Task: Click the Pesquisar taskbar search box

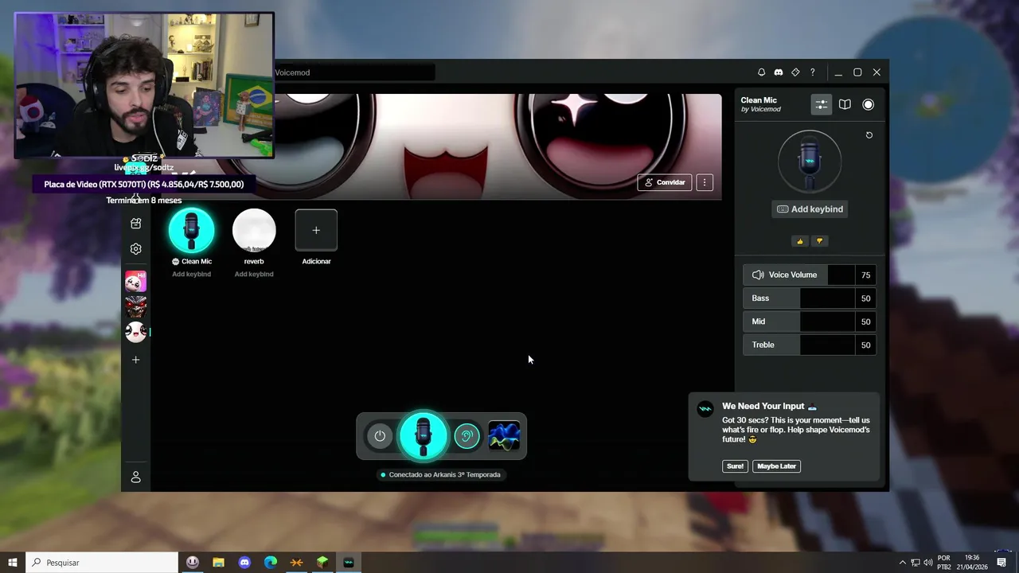Action: (102, 563)
